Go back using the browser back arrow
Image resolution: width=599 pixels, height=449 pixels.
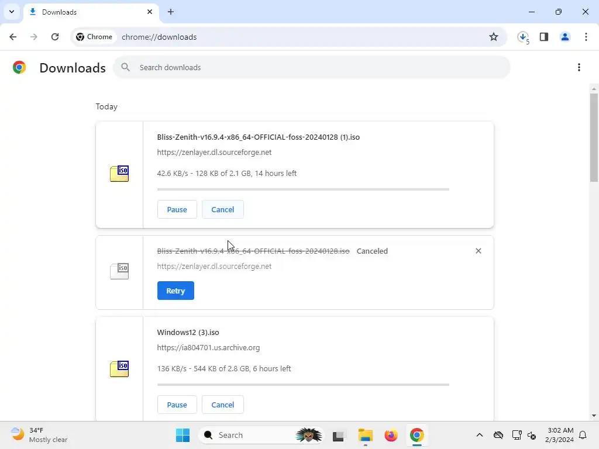(13, 37)
